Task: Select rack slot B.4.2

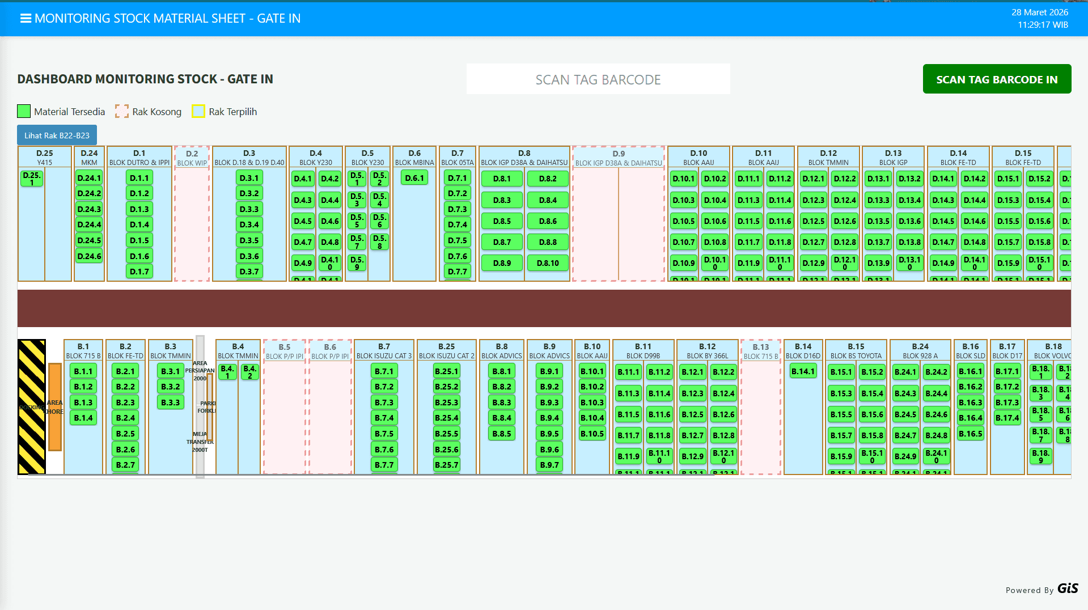Action: click(x=250, y=372)
